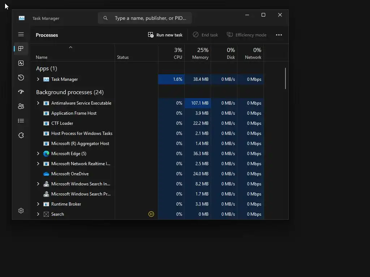Open the Startup apps sidebar icon

coord(21,92)
